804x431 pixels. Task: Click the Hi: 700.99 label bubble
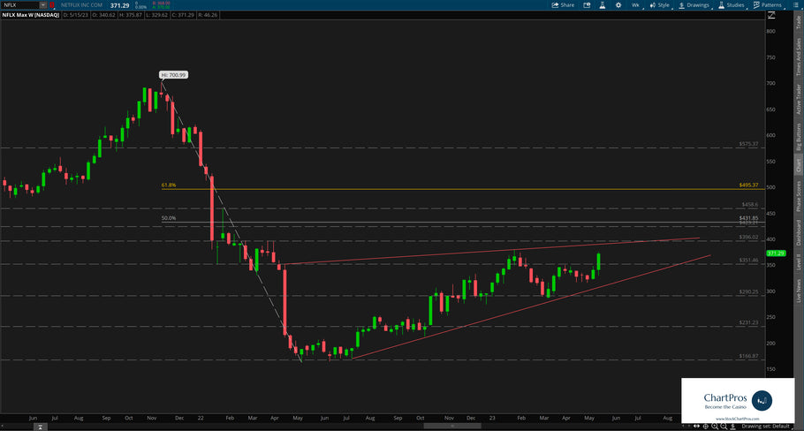(x=174, y=75)
